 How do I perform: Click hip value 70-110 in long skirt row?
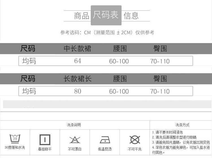[x=160, y=91]
